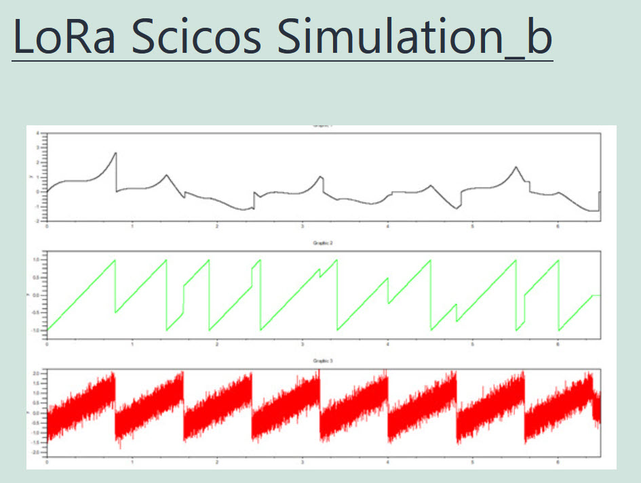Click x-axis label 1 under the green plot
Viewport: 641px width, 483px height.
(132, 344)
